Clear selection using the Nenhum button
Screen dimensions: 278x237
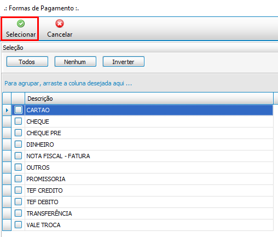[x=76, y=62]
